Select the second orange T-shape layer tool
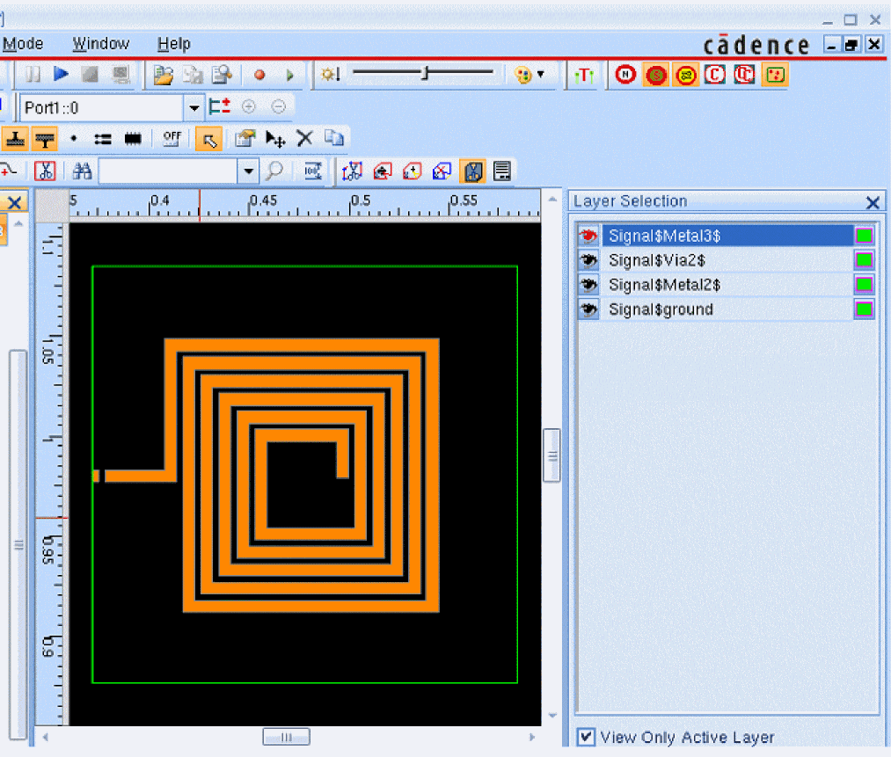 point(45,139)
